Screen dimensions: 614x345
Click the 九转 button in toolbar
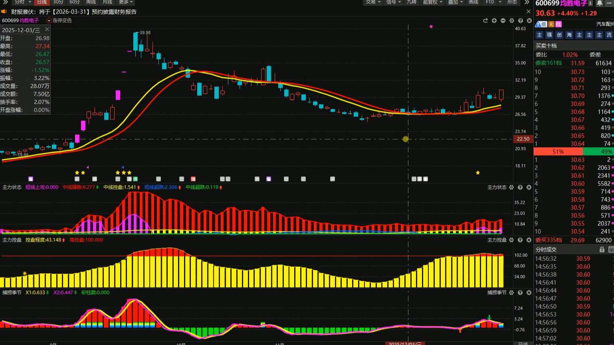[x=412, y=2]
